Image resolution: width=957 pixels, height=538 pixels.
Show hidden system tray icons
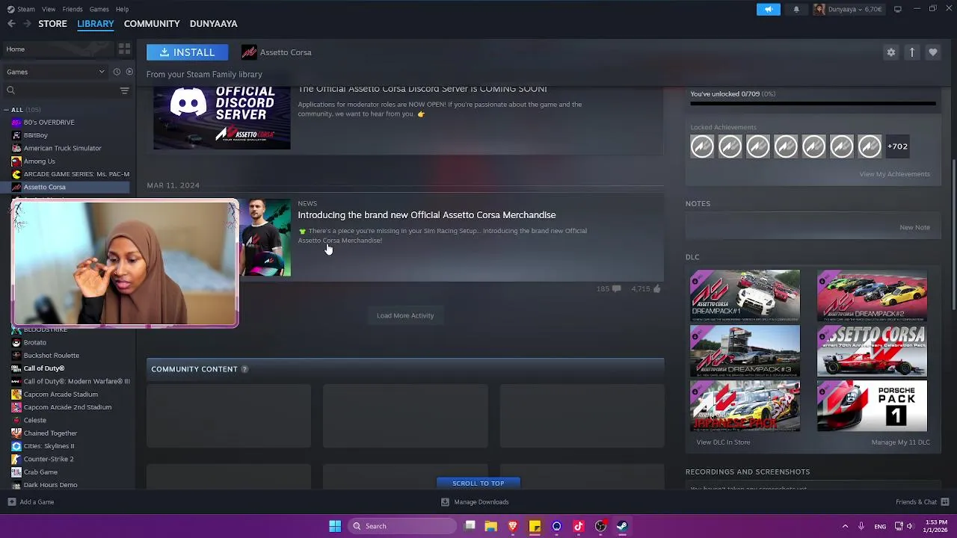845,526
